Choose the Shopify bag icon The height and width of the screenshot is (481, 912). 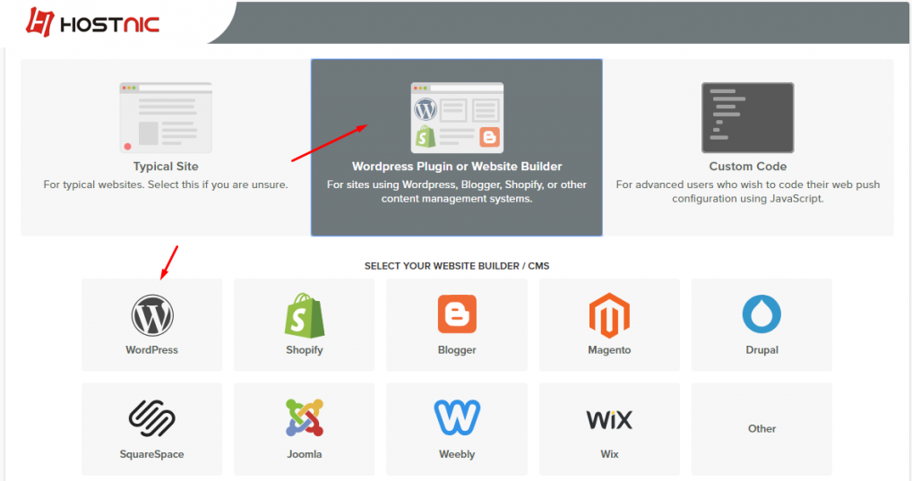tap(305, 315)
